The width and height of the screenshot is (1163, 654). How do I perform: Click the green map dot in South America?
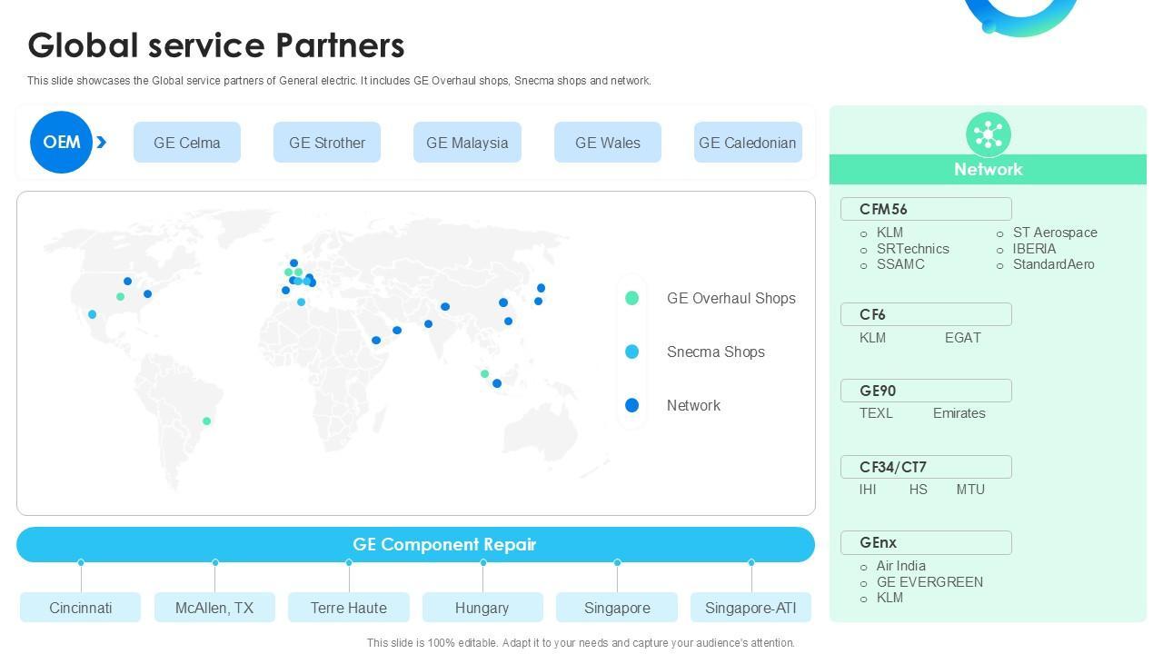point(207,421)
